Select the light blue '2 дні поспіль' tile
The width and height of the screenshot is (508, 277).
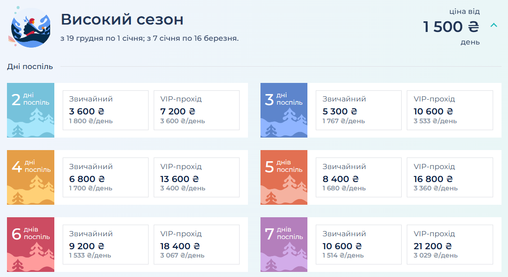pos(30,110)
